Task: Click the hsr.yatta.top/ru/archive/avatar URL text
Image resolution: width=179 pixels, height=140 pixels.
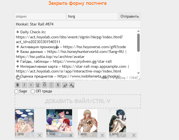Action: click(50, 57)
